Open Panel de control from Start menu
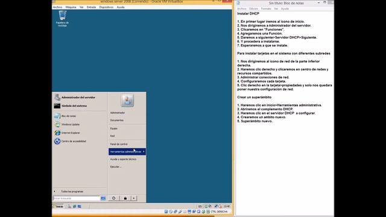 click(119, 144)
